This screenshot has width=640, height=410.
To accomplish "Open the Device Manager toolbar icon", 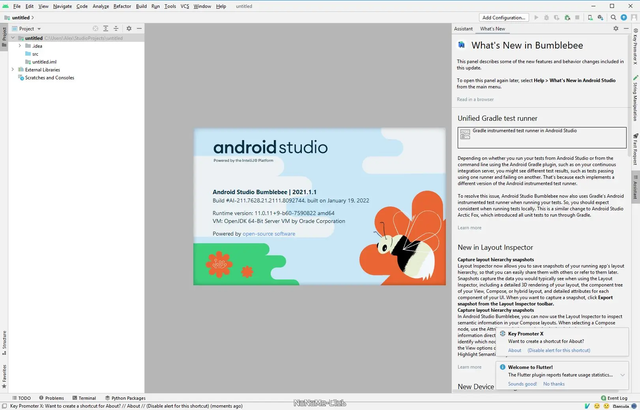I will [590, 18].
